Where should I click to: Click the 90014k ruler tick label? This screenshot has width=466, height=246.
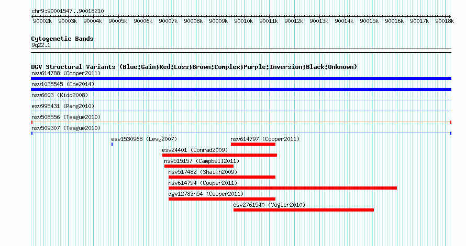tap(344, 21)
